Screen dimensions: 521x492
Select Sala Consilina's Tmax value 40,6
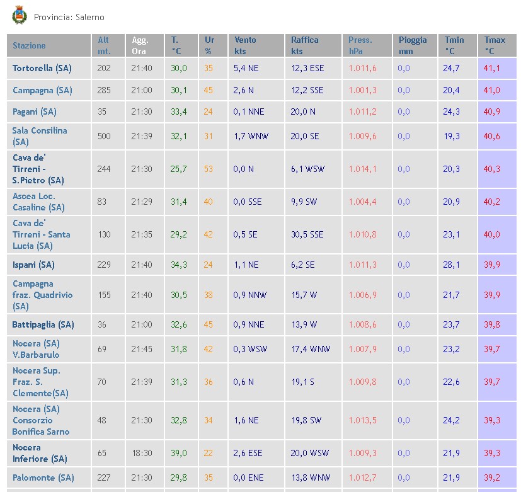click(491, 136)
